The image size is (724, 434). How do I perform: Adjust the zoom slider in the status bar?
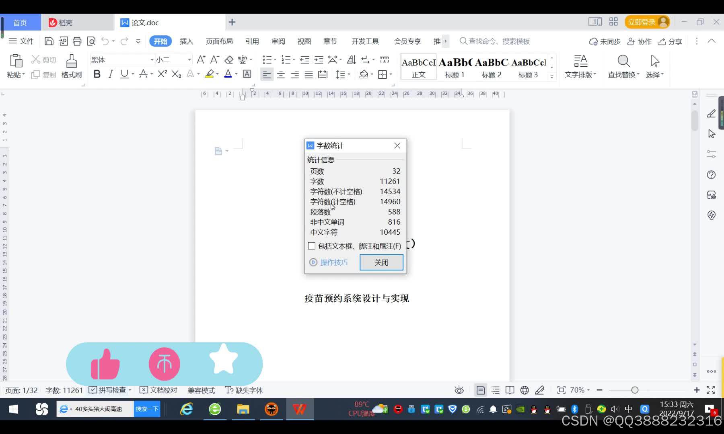pyautogui.click(x=635, y=390)
